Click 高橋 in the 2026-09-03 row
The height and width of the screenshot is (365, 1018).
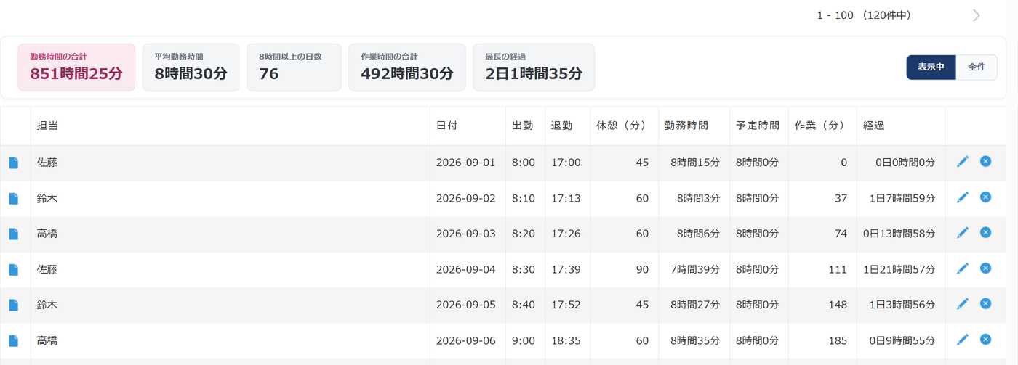[x=47, y=234]
